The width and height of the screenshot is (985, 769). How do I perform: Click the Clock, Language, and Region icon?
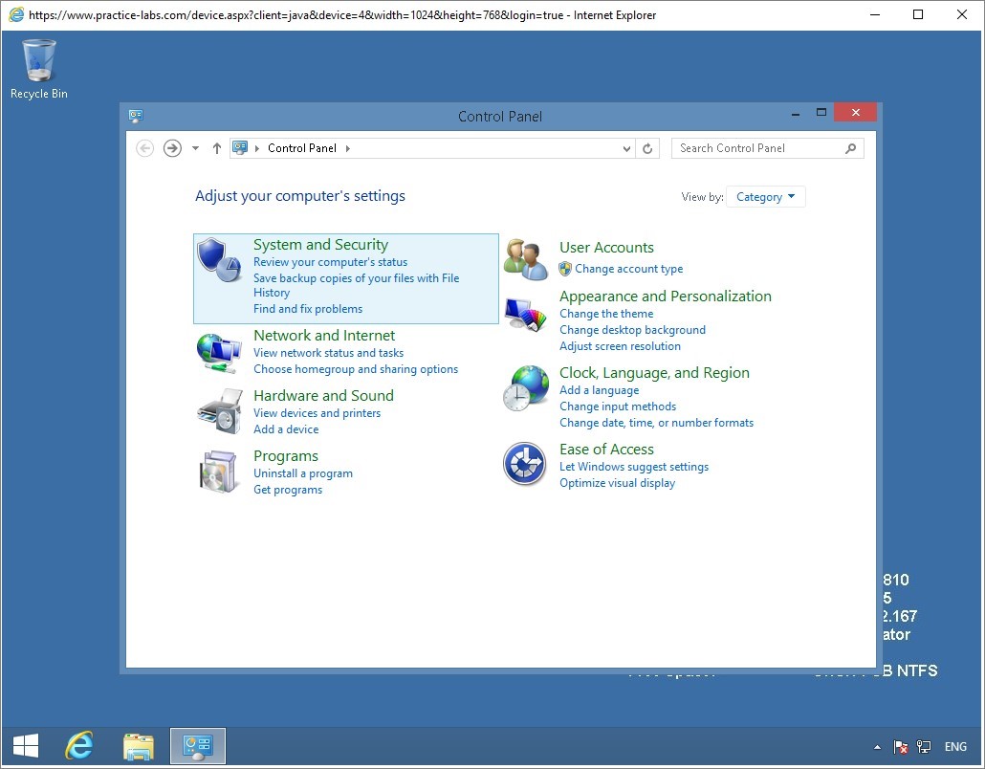pyautogui.click(x=526, y=388)
